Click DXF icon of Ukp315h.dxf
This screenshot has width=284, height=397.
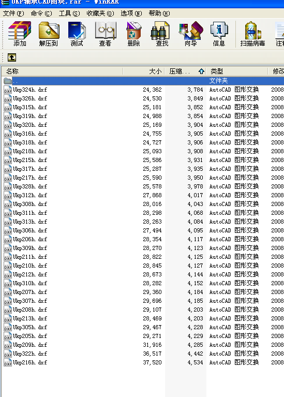coord(8,107)
